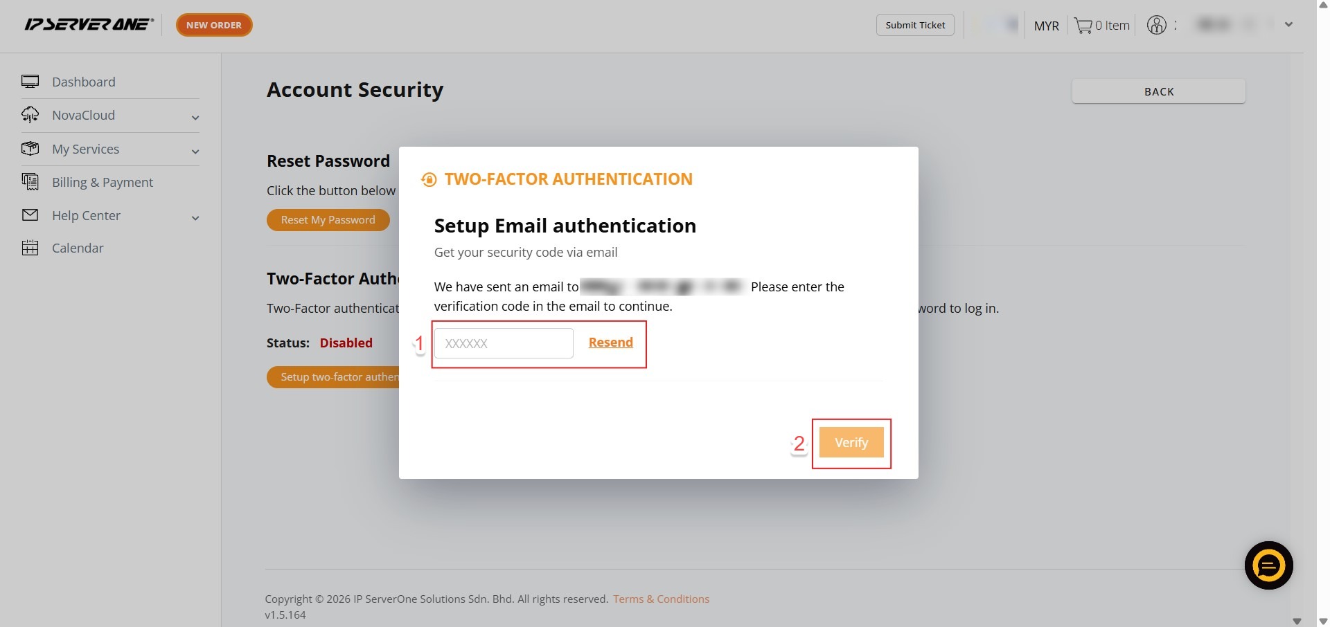1330x627 pixels.
Task: Click the Dashboard monitor icon
Action: click(x=30, y=82)
